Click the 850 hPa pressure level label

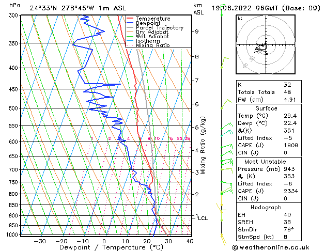[x=14, y=205]
